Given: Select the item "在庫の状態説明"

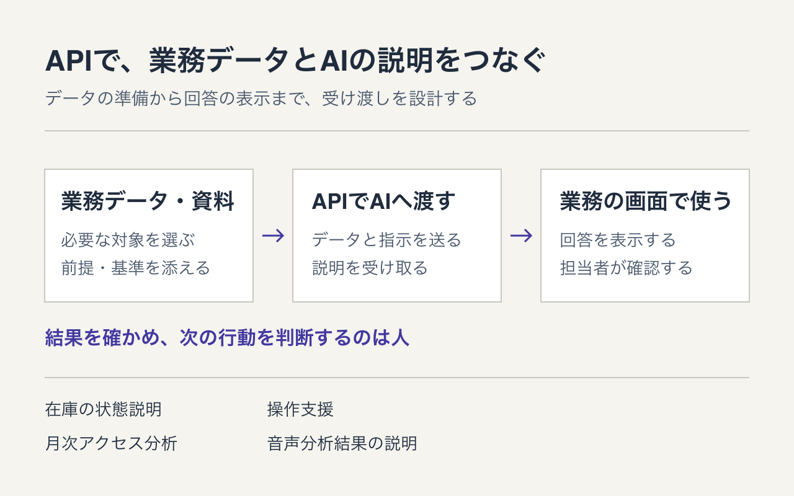Looking at the screenshot, I should coord(104,409).
